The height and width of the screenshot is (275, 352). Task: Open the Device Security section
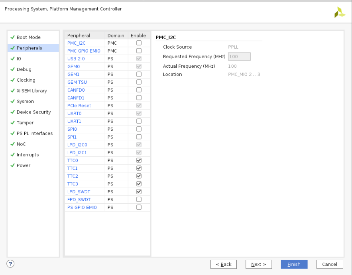click(33, 112)
